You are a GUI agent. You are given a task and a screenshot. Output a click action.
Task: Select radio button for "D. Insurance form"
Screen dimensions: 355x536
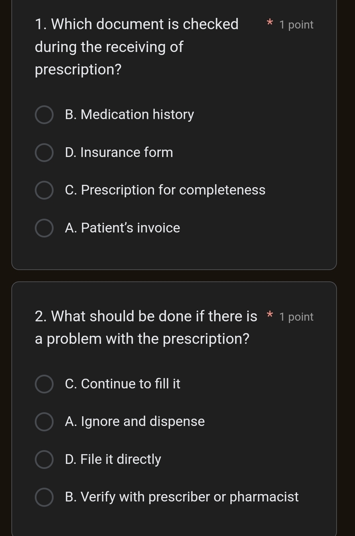pos(44,153)
